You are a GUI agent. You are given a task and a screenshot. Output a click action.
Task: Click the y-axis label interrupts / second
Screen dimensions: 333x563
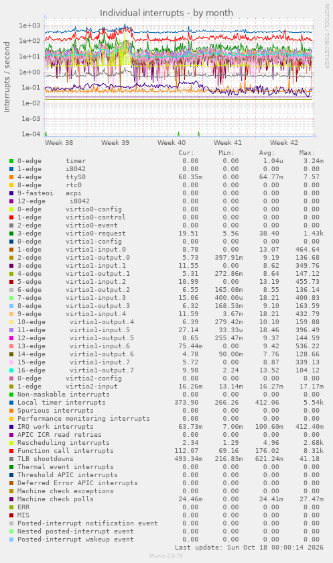7,77
